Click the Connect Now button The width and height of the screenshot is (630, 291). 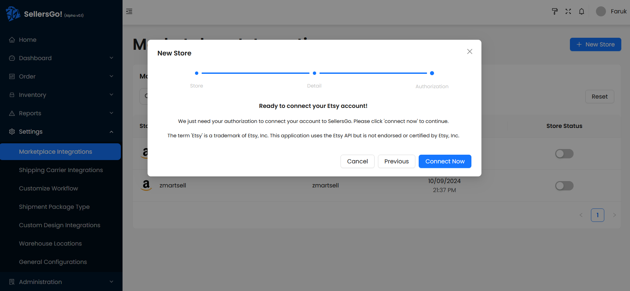click(445, 161)
